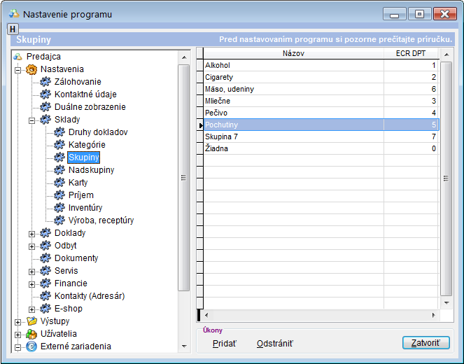464x364 pixels.
Task: Sort by the Názov column header
Action: 293,53
